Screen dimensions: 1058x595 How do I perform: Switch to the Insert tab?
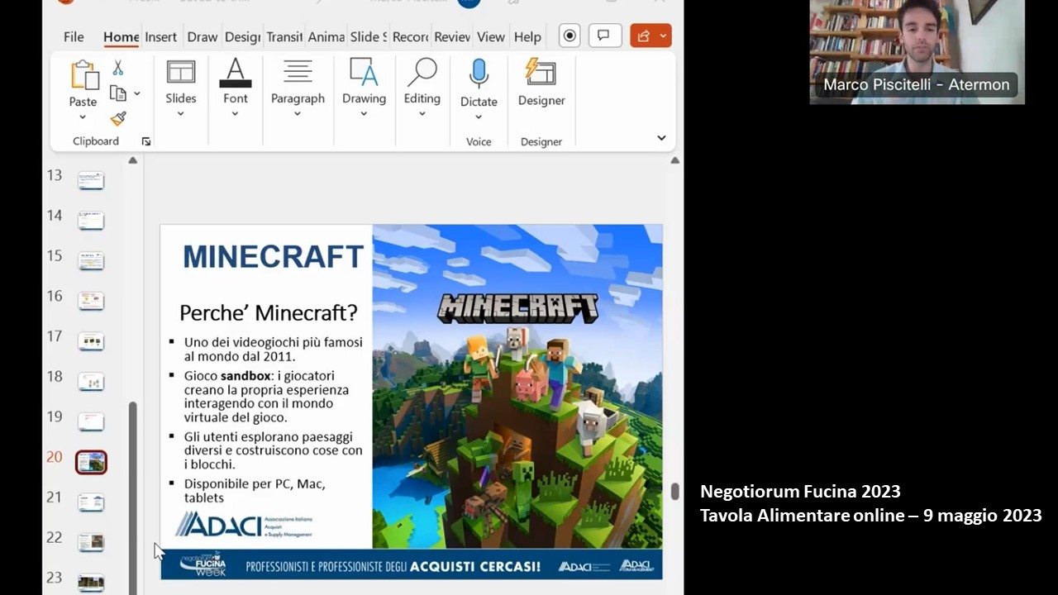pyautogui.click(x=160, y=36)
